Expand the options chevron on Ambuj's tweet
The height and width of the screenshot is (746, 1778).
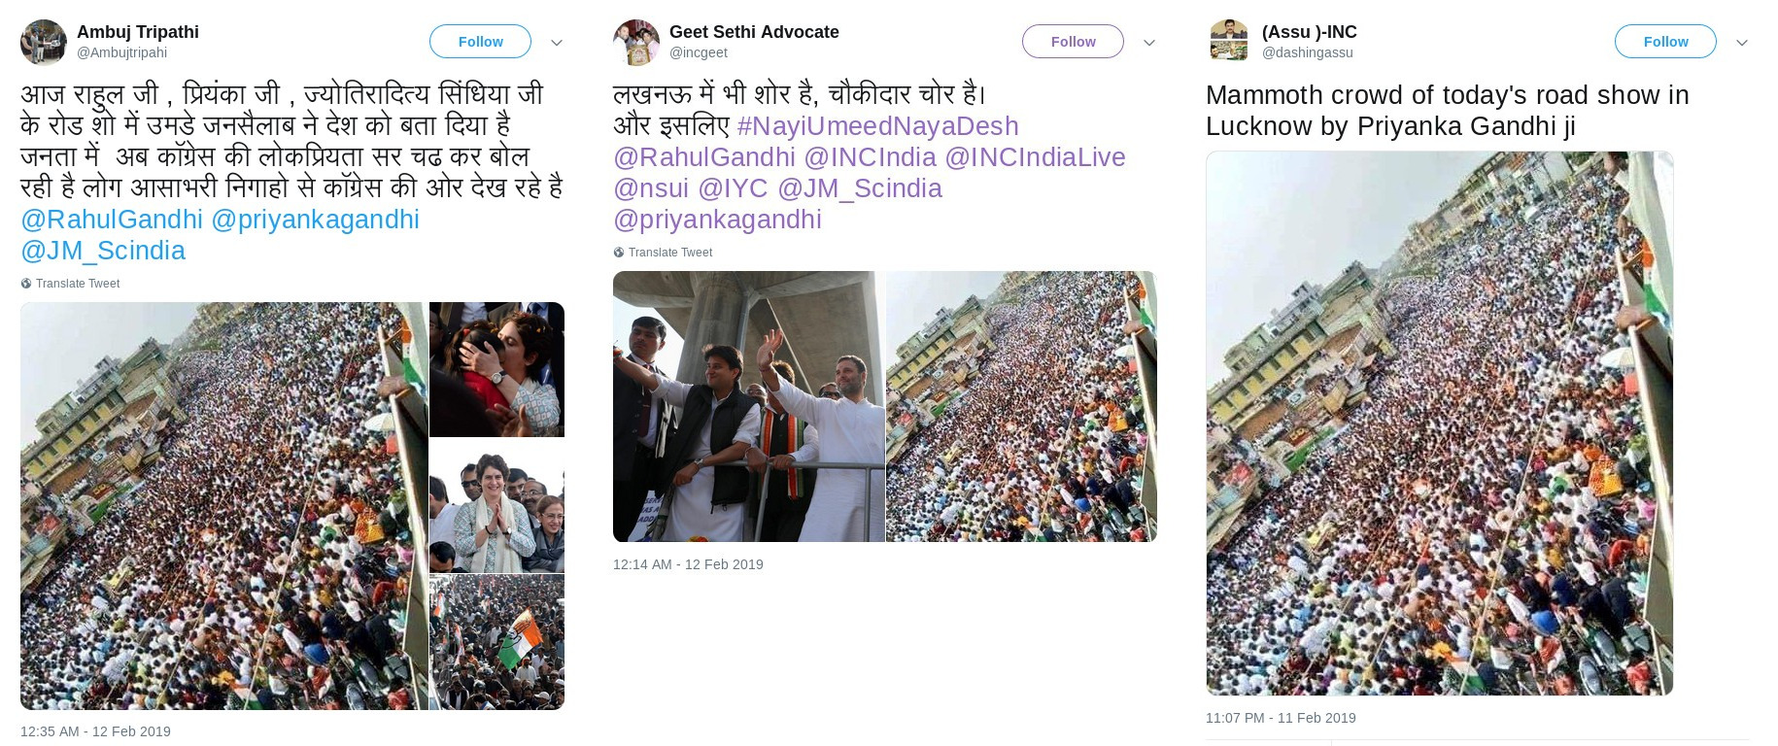(x=557, y=43)
